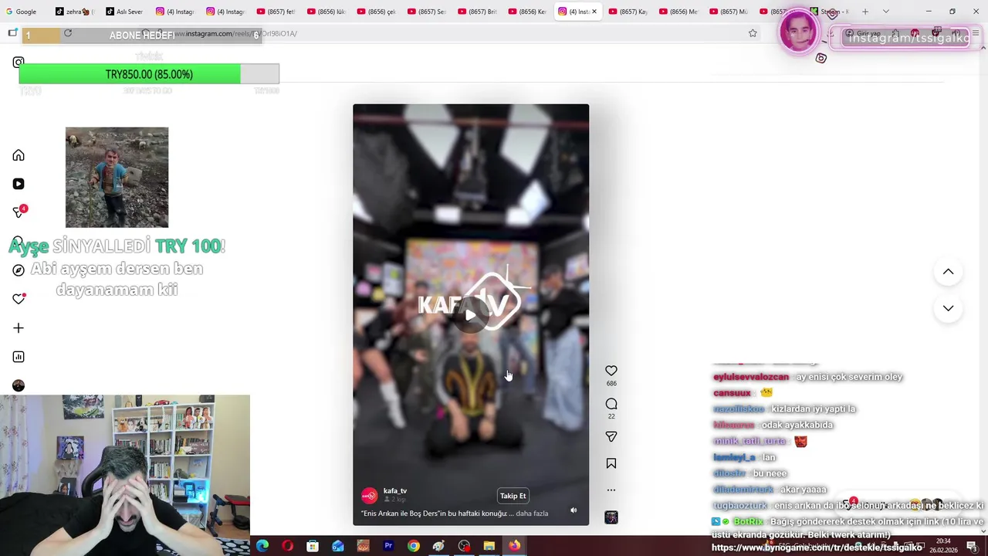
Task: Toggle the reel's sound speaker icon
Action: 574,510
